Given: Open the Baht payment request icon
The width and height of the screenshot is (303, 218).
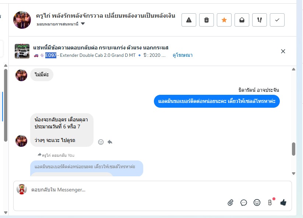Looking at the screenshot, I should click(x=270, y=203).
